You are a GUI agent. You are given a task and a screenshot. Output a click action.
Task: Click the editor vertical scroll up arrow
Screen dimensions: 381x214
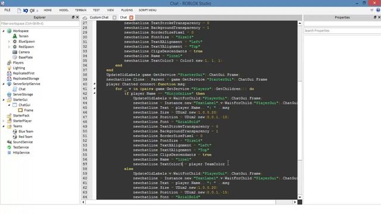(x=300, y=23)
